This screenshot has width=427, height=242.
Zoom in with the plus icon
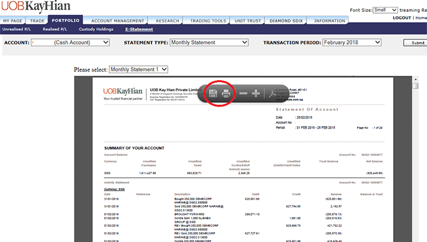[256, 93]
